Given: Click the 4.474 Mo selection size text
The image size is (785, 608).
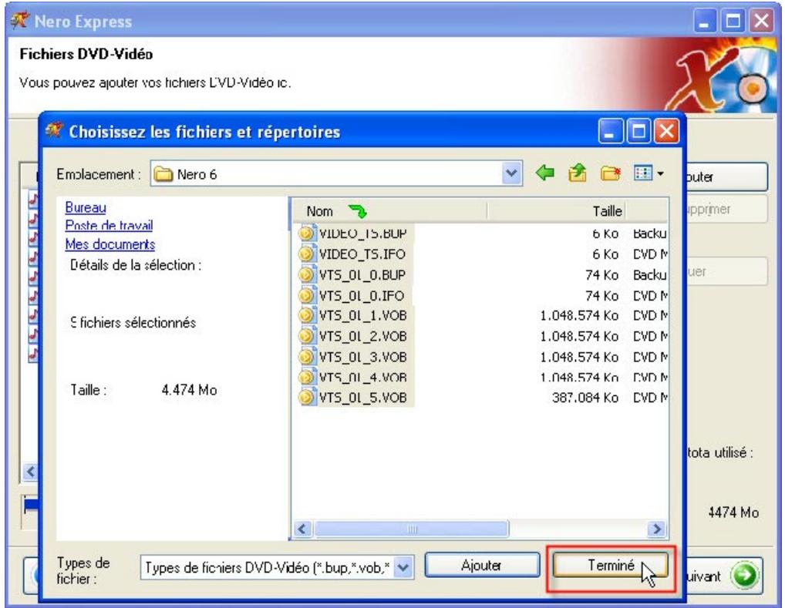Looking at the screenshot, I should (189, 390).
